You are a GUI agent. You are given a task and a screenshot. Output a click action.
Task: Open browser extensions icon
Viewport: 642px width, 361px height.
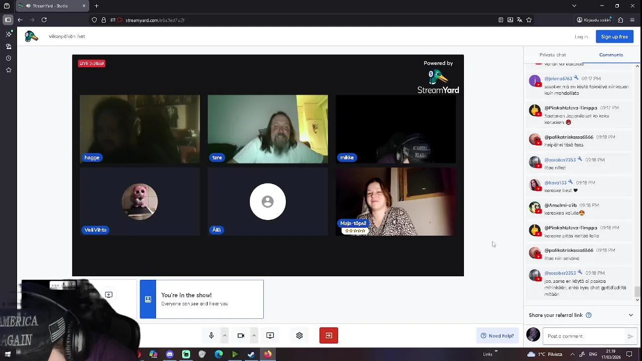[x=620, y=20]
